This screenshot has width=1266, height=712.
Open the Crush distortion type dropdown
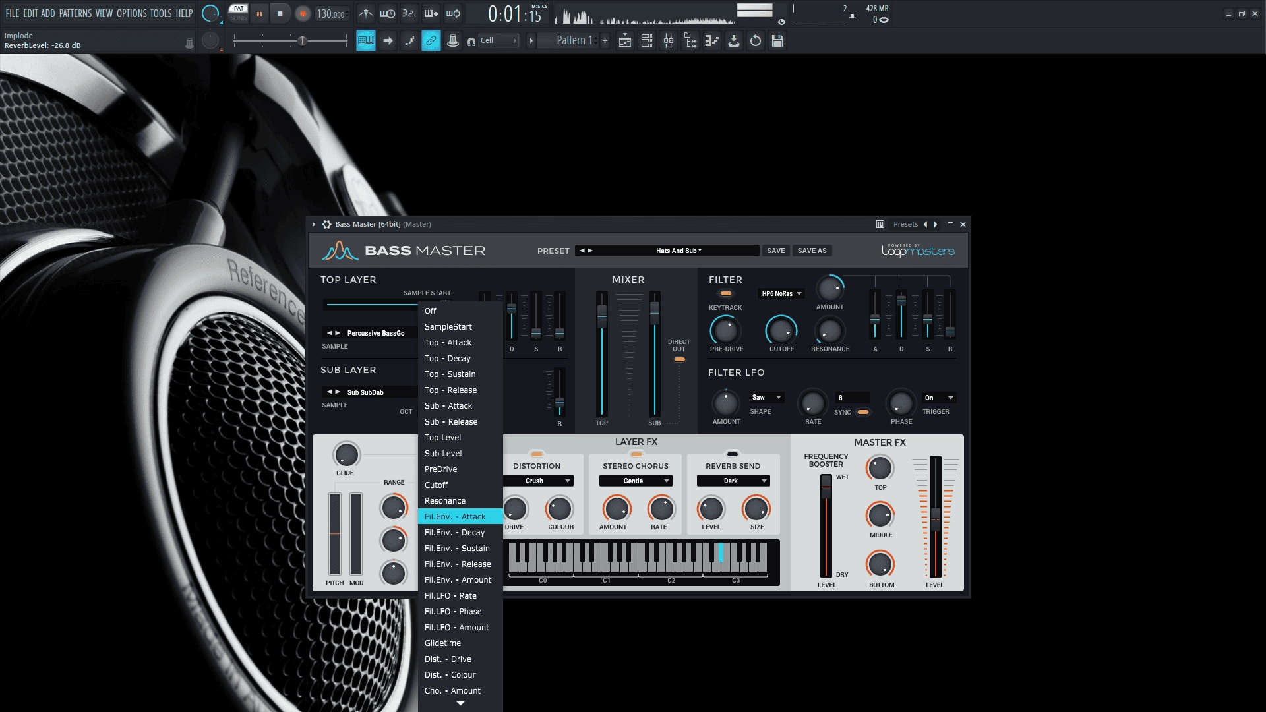click(x=538, y=481)
